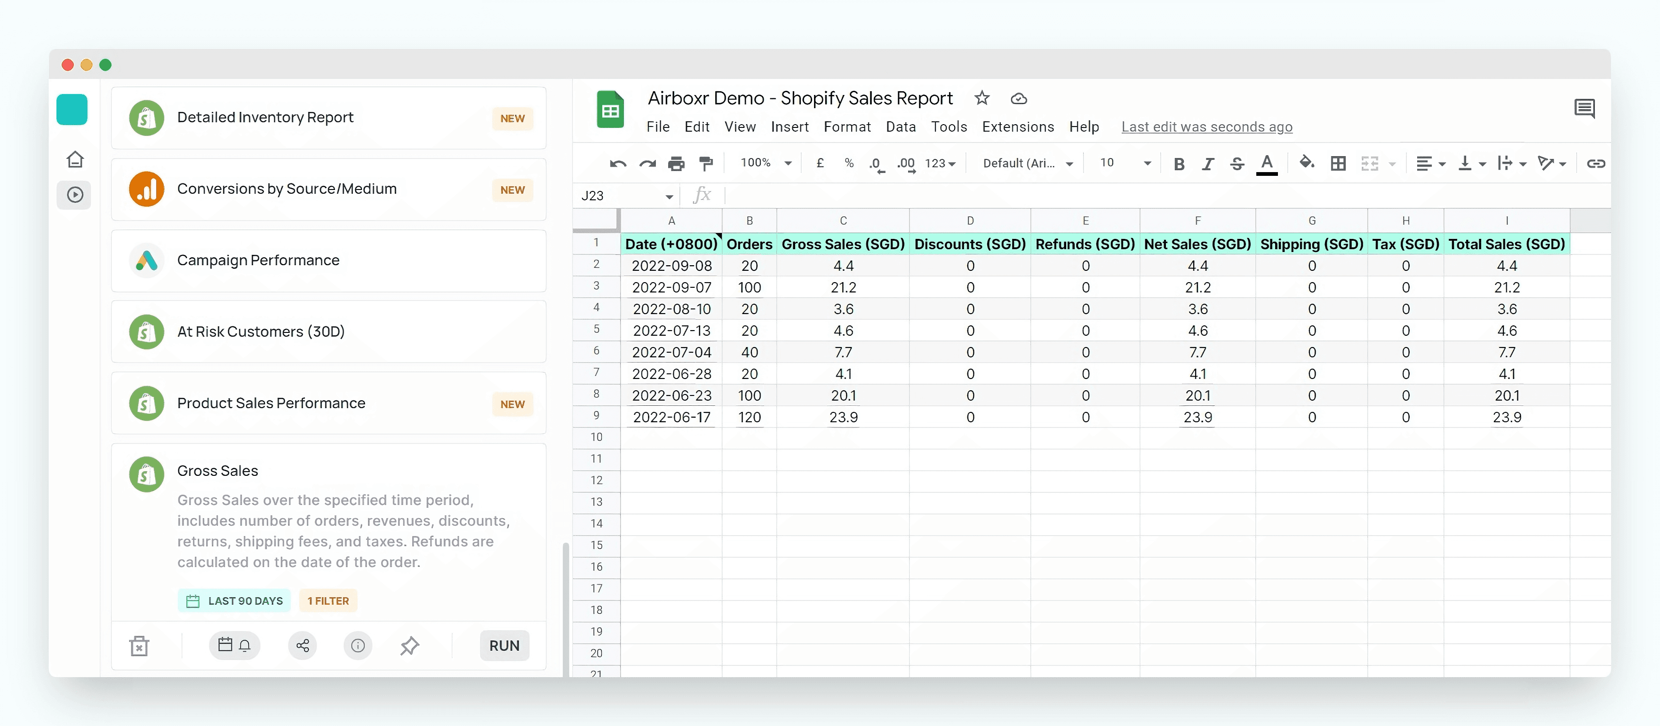Click the undo arrow icon
The height and width of the screenshot is (726, 1660).
point(617,164)
